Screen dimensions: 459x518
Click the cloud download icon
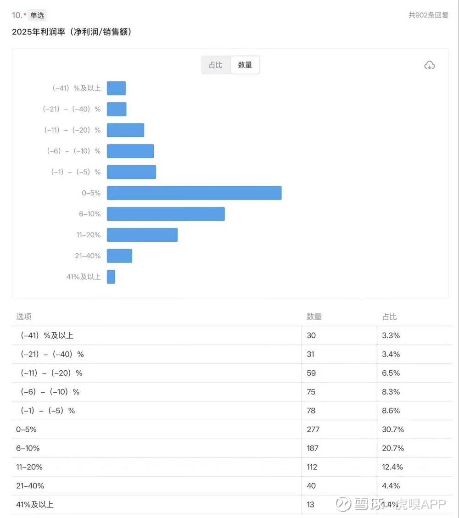[x=429, y=65]
